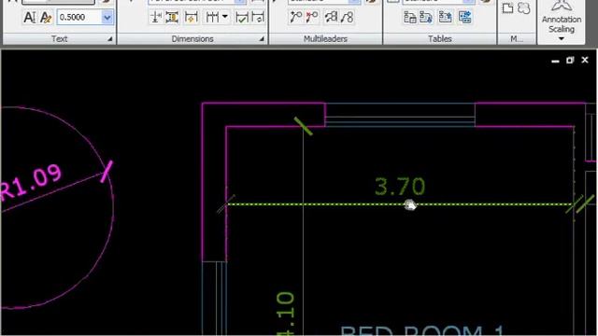Edit the 0.5000 text height field
Viewport: 598px width, 336px height.
(x=79, y=17)
